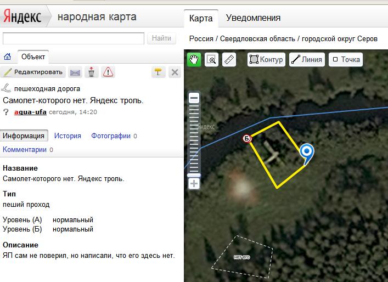Screen dimensions: 388x282
Task: Open the Уведомления tab
Action: [x=253, y=18]
